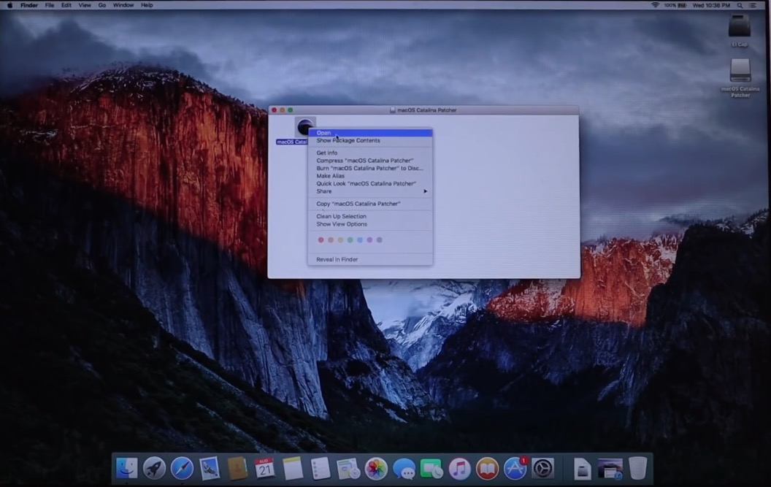
Task: Open the Finder menu in menu bar
Action: [x=29, y=5]
